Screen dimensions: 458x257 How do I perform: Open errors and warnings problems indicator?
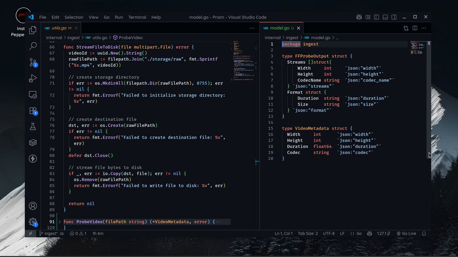[x=78, y=233]
